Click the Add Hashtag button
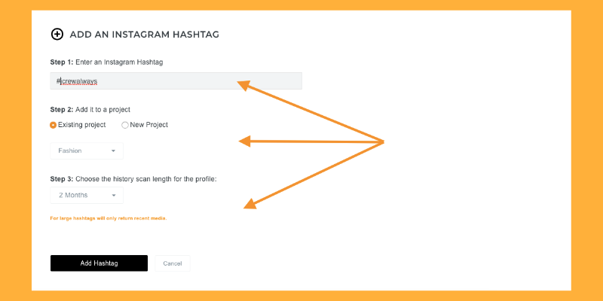 point(99,263)
